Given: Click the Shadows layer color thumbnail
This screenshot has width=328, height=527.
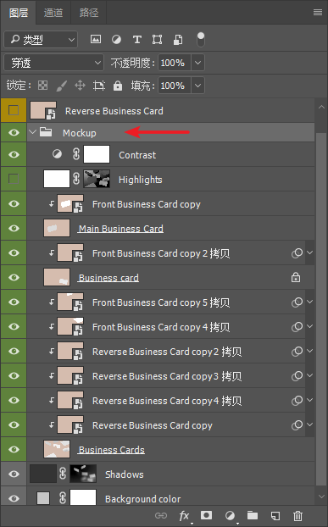Looking at the screenshot, I should [43, 474].
